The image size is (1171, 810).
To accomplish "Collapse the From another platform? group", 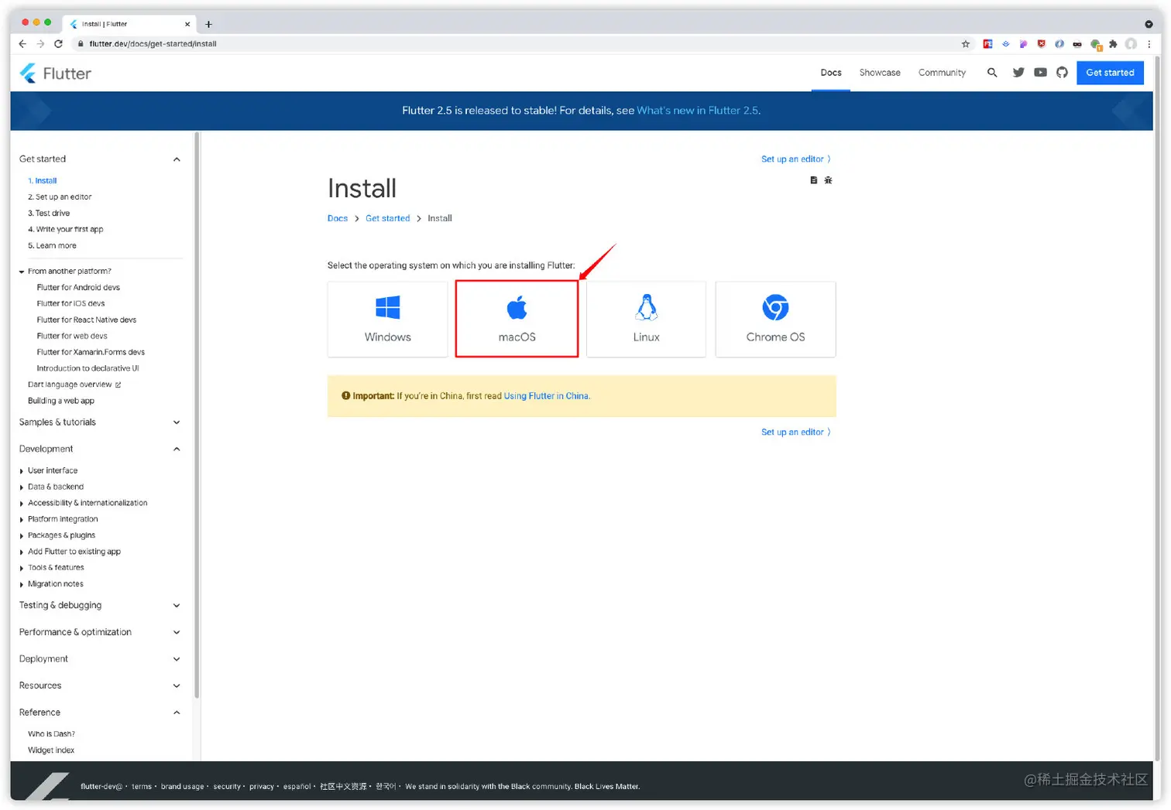I will pyautogui.click(x=22, y=272).
